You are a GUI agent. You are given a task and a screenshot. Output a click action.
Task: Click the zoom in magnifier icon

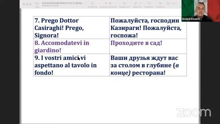pos(110,3)
